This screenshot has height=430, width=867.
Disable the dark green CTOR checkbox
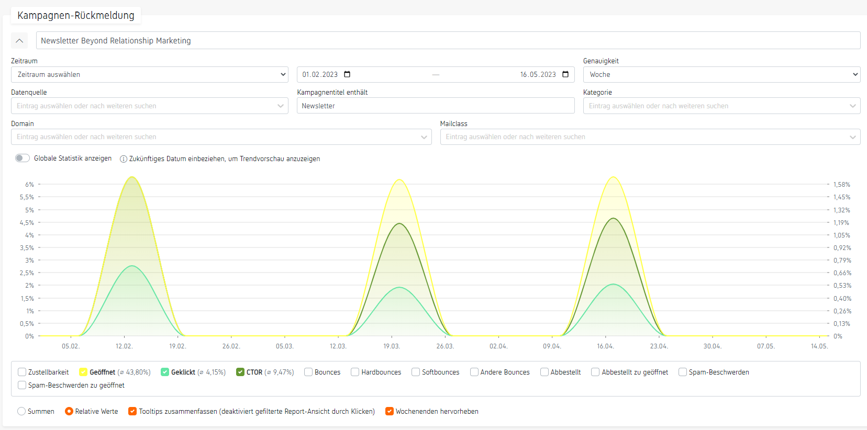tap(240, 372)
